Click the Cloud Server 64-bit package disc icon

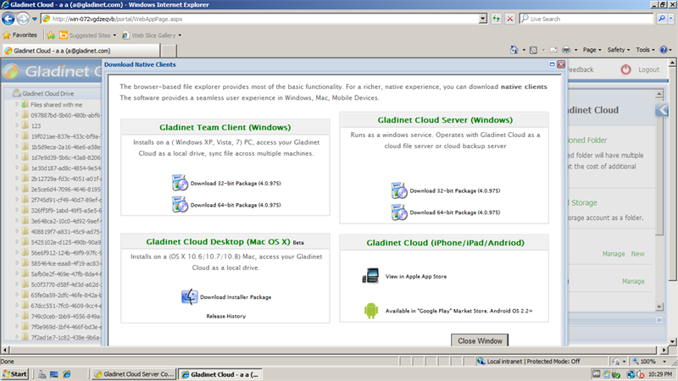[399, 213]
